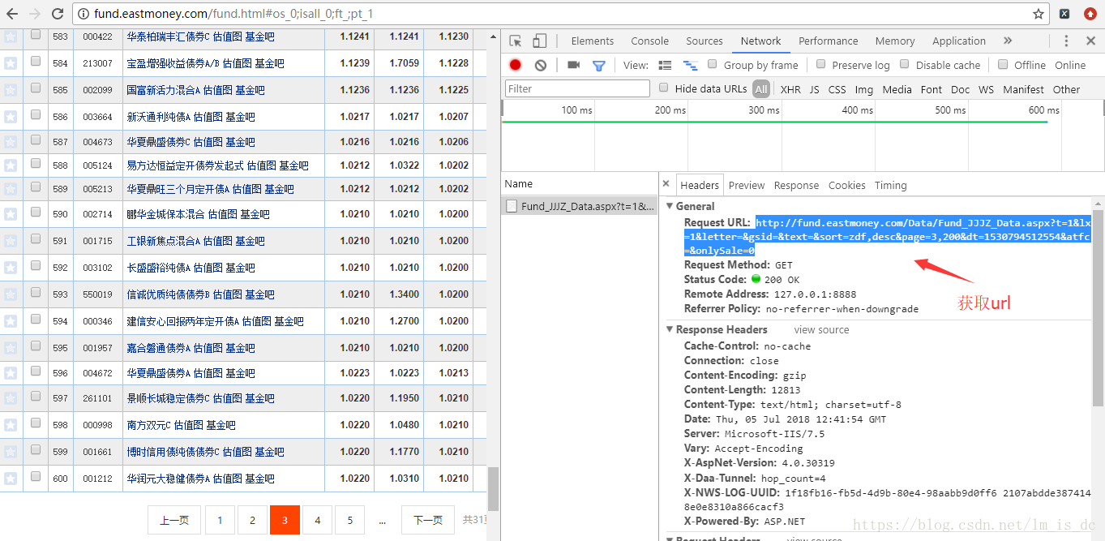The image size is (1105, 541).
Task: Click the red extension icon in browser toolbar
Action: (x=1090, y=14)
